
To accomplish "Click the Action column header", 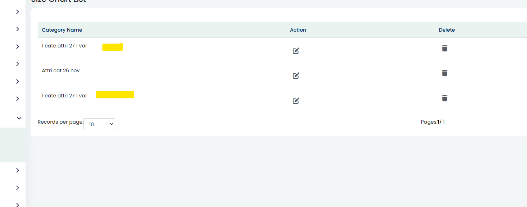I will pos(298,30).
